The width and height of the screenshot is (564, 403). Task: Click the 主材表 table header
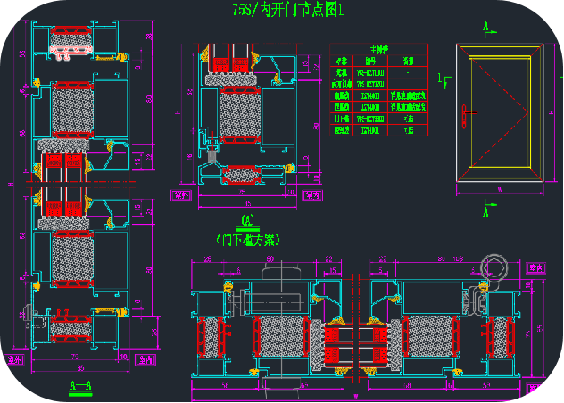click(x=378, y=51)
